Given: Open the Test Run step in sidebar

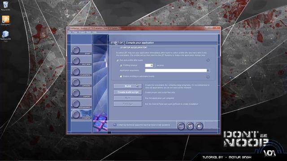Looking at the screenshot, I should [81, 61].
